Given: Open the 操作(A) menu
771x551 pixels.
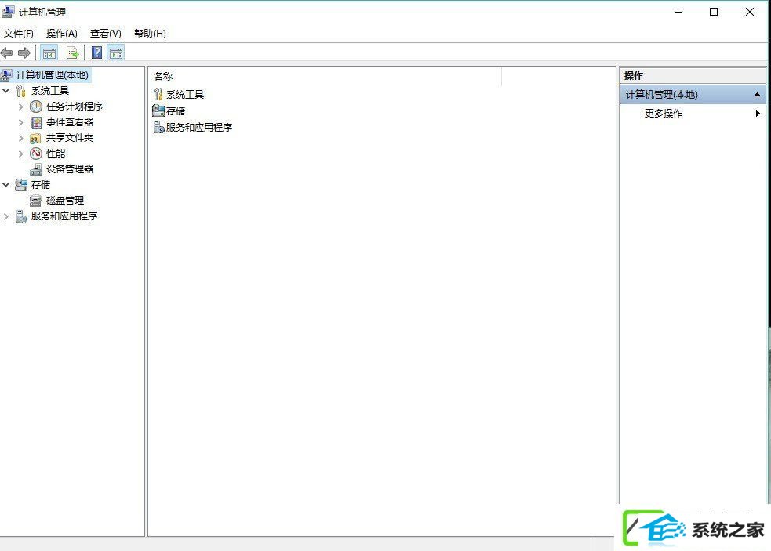Looking at the screenshot, I should [61, 34].
